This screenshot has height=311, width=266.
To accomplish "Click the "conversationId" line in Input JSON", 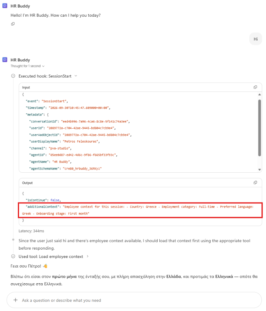I will tap(79, 121).
